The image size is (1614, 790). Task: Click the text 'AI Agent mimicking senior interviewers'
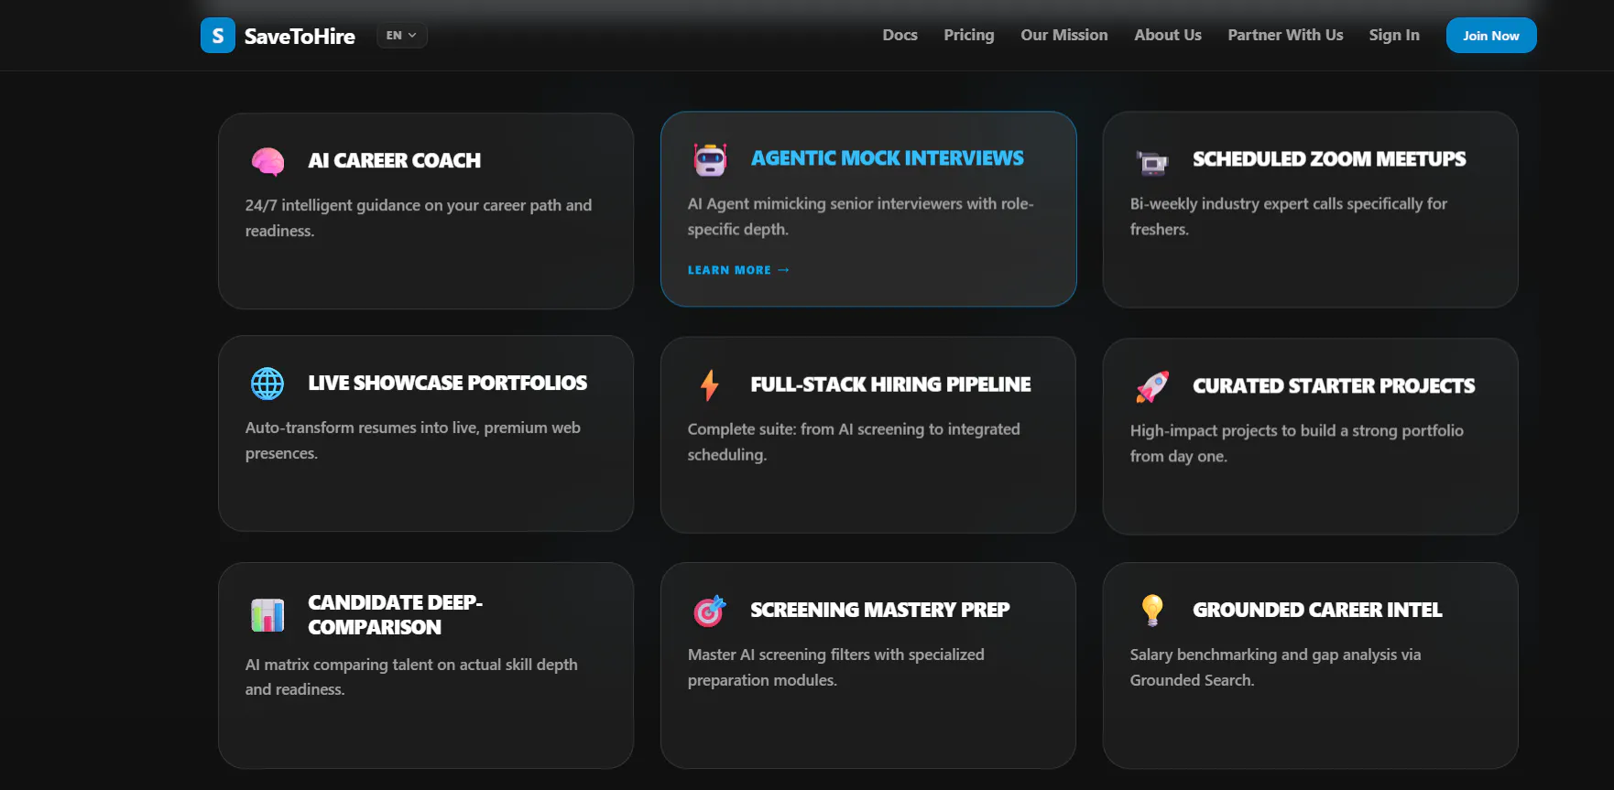click(x=825, y=203)
